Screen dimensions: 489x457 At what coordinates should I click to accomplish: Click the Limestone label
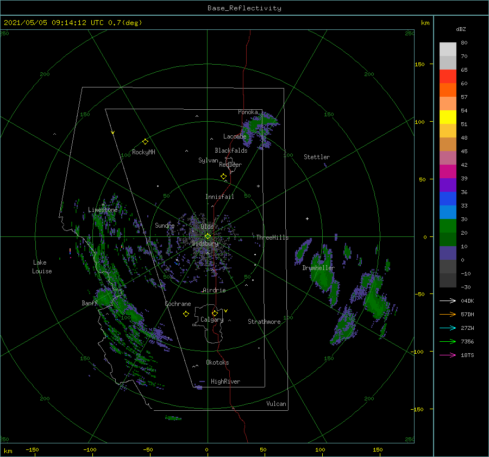coord(103,210)
